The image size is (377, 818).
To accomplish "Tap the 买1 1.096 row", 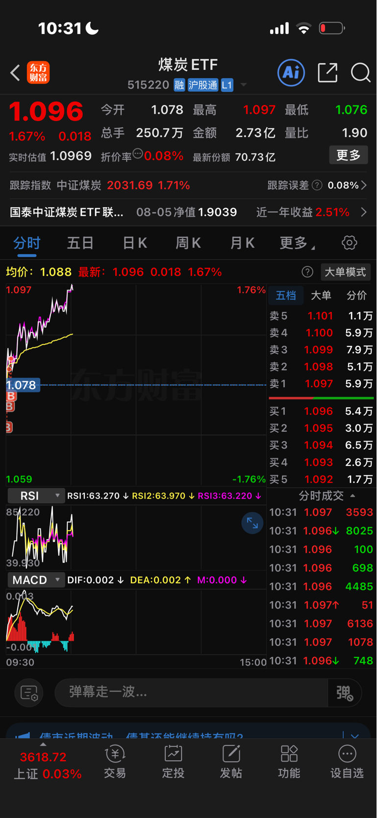I will coord(321,411).
